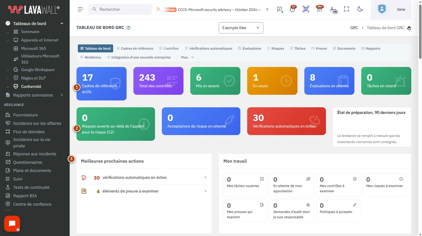The width and height of the screenshot is (422, 236).
Task: Toggle the sidebar hamburger menu
Action: (80, 9)
